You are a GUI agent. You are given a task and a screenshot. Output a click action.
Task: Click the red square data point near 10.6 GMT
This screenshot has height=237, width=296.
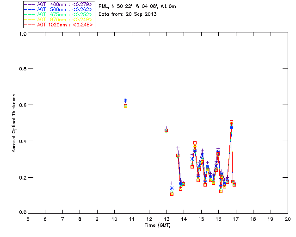pyautogui.click(x=125, y=106)
